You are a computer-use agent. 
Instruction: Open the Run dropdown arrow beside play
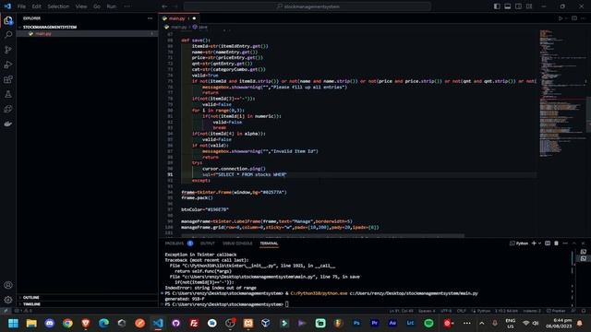566,18
